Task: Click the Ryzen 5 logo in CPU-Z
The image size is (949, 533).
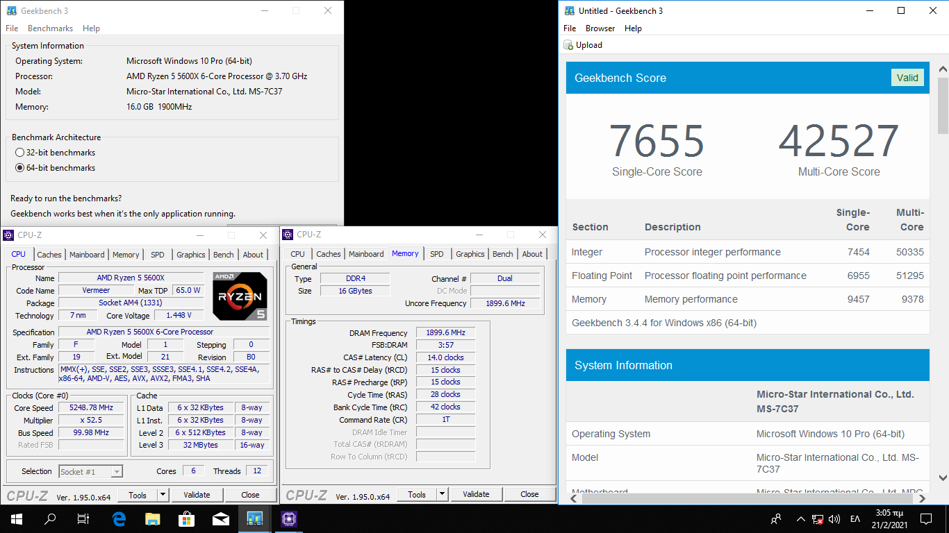Action: coord(240,296)
